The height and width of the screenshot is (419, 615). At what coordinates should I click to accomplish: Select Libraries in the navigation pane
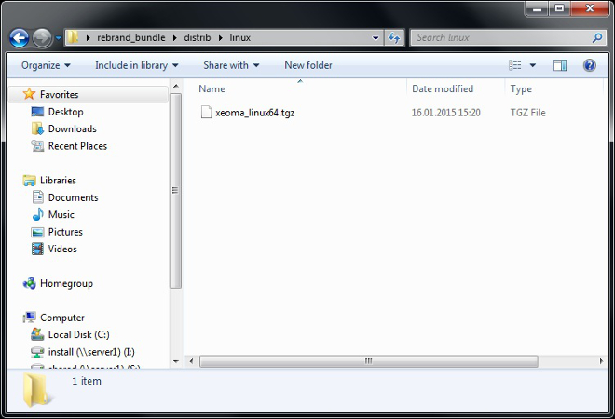58,181
